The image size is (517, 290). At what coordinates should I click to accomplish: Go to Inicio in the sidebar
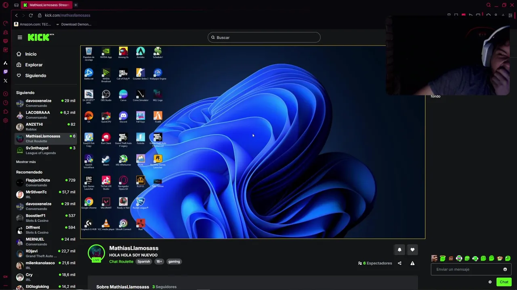pos(31,54)
